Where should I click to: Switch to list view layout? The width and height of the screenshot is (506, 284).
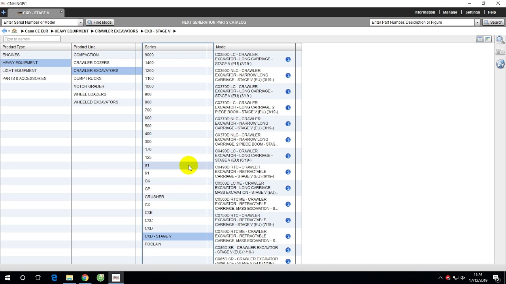[x=480, y=39]
